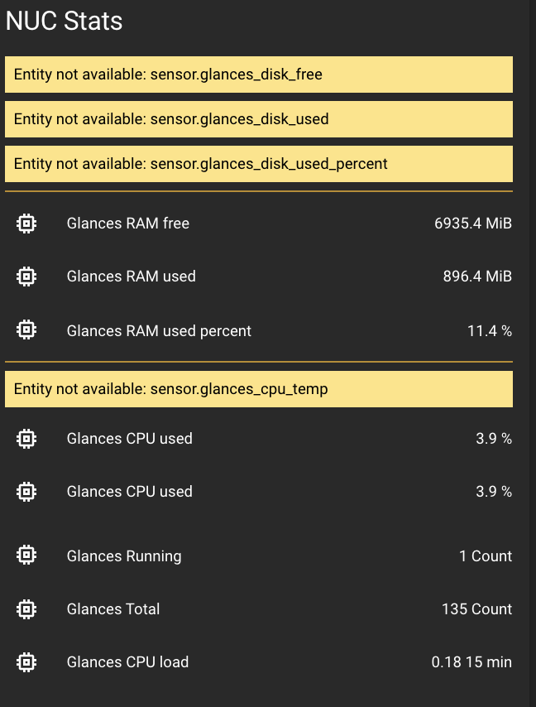Click the sensor.glances_cpu_temp warning banner
536x707 pixels.
259,388
